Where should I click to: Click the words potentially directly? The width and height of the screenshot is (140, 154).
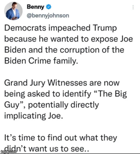coord(64,105)
